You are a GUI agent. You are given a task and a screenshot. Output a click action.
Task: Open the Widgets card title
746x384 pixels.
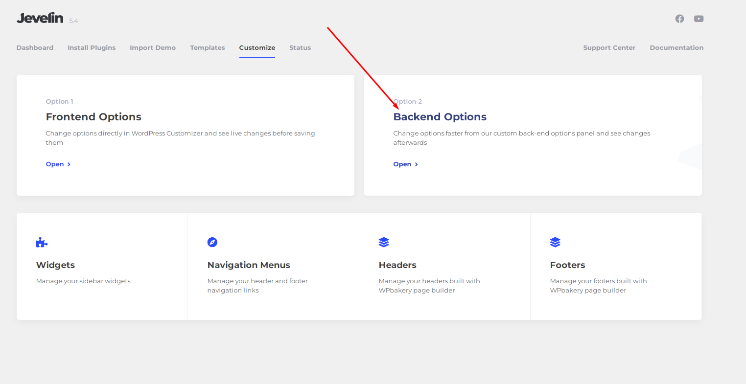(55, 265)
